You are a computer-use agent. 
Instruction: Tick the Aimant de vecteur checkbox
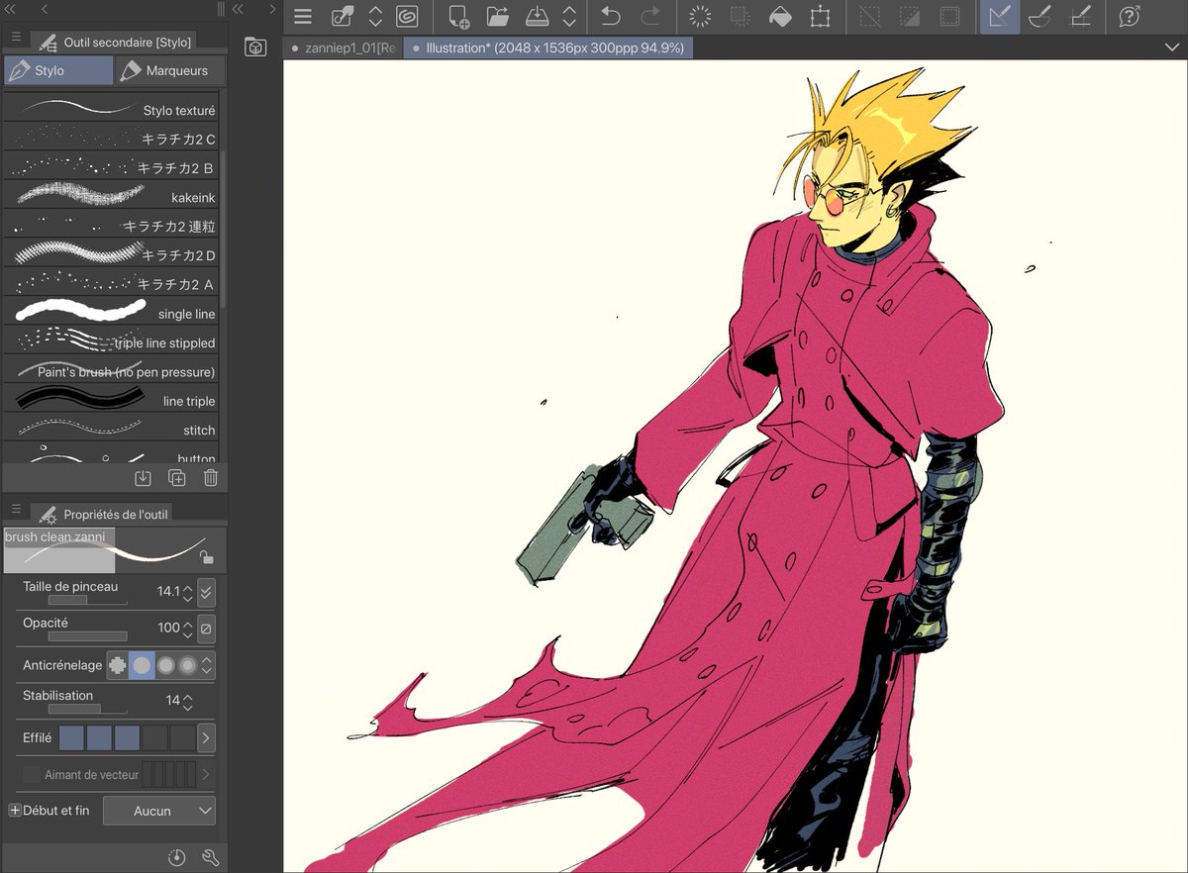[32, 774]
